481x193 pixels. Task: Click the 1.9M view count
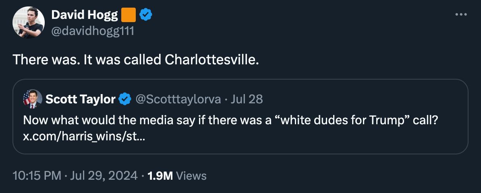pyautogui.click(x=160, y=176)
